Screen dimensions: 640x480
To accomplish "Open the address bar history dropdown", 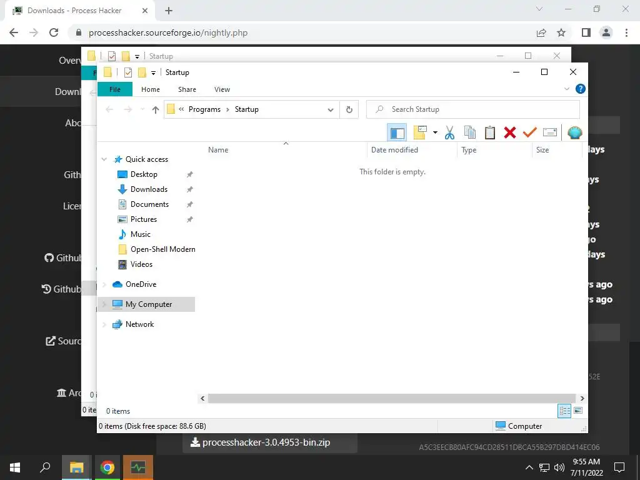I will (331, 109).
